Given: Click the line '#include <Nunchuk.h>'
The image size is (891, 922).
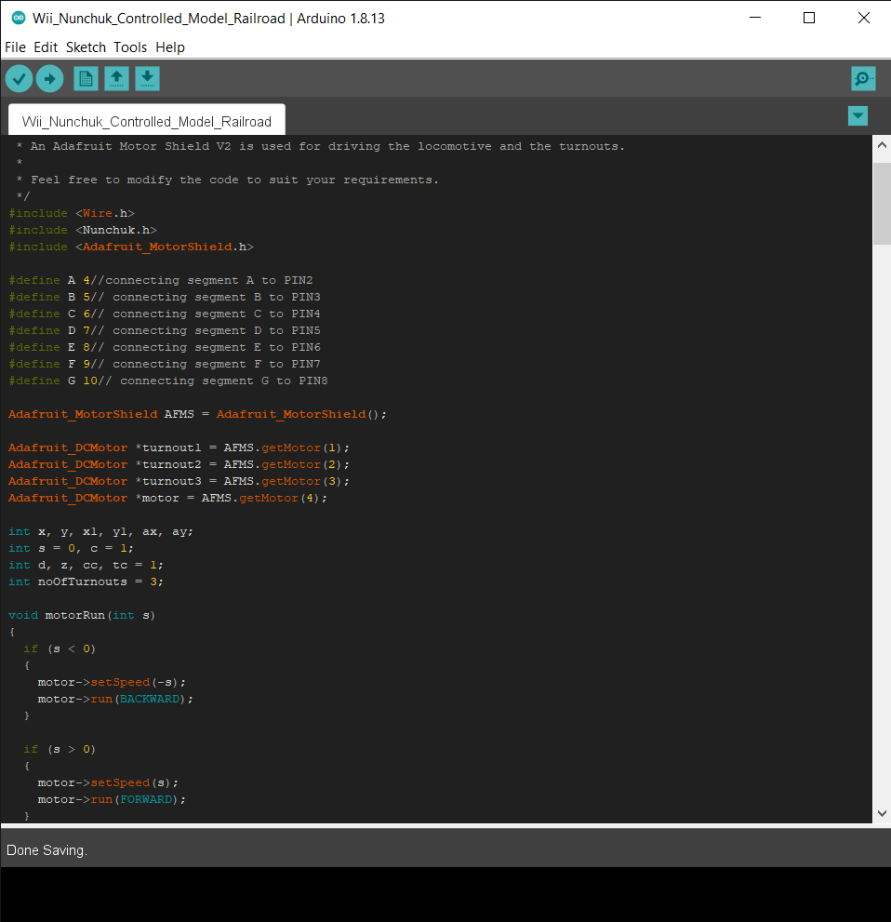Looking at the screenshot, I should (x=83, y=230).
